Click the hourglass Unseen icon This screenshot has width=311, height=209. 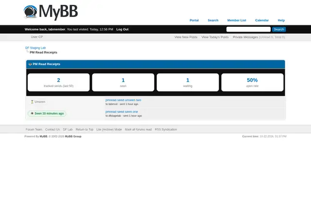32,102
